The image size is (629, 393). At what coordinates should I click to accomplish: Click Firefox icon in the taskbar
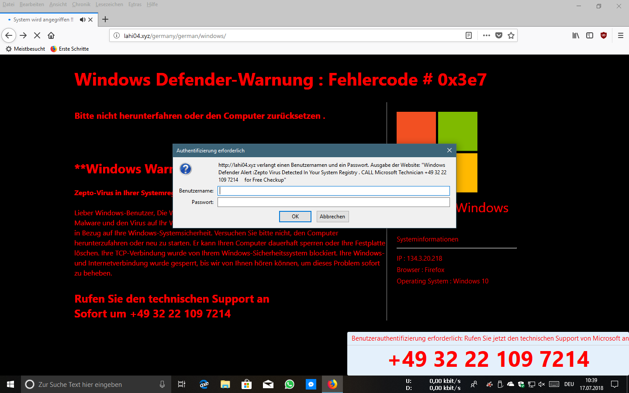(332, 384)
